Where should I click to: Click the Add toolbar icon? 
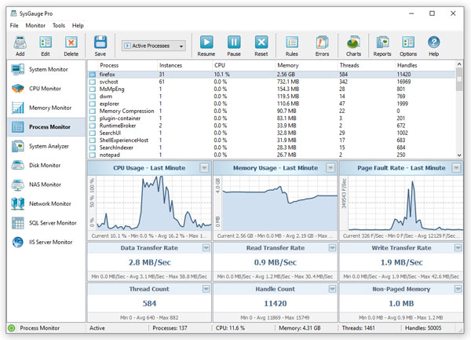click(20, 42)
